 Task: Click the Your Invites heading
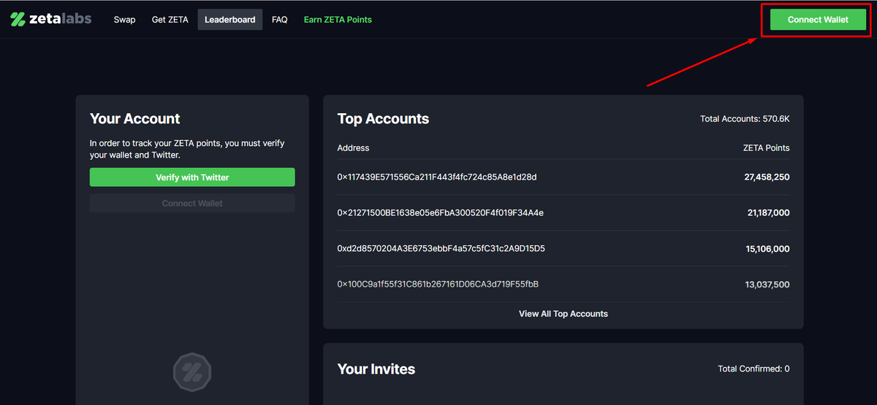[x=376, y=369]
